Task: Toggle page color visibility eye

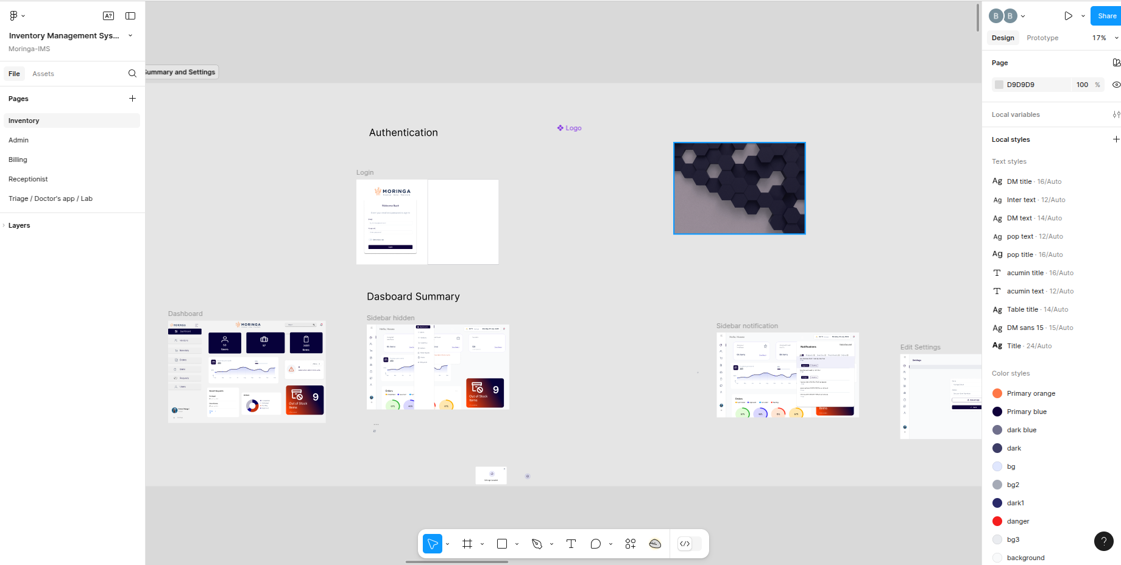Action: (x=1116, y=85)
